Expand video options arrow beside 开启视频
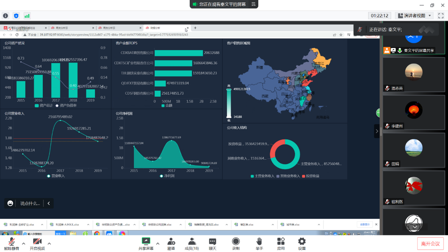448x252 pixels. coord(49,244)
